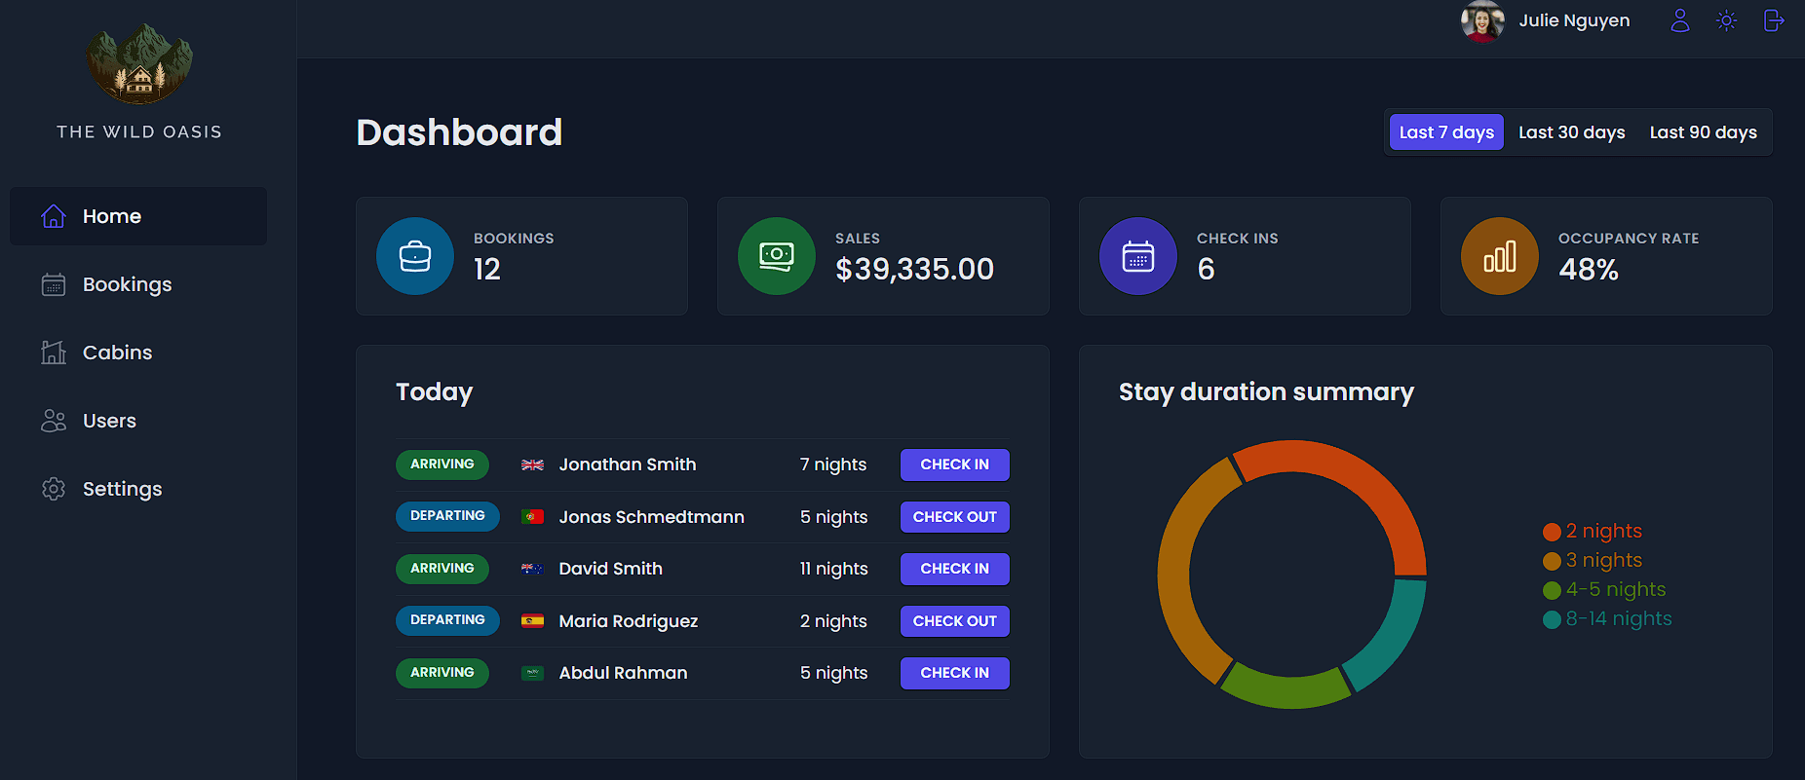Check out Maria Rodriguez
The image size is (1805, 780).
coord(954,621)
